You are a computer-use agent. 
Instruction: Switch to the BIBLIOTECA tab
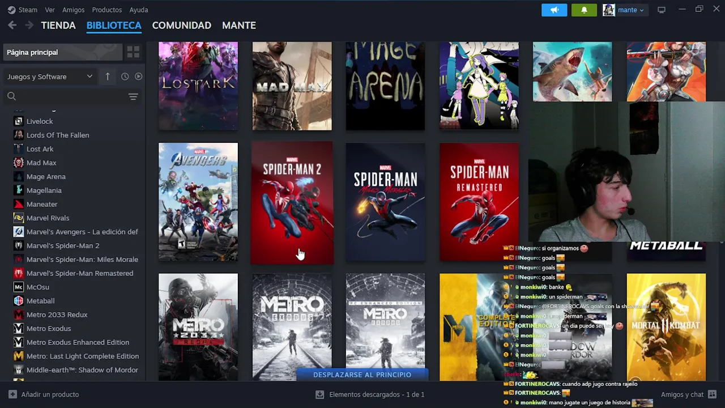[114, 25]
